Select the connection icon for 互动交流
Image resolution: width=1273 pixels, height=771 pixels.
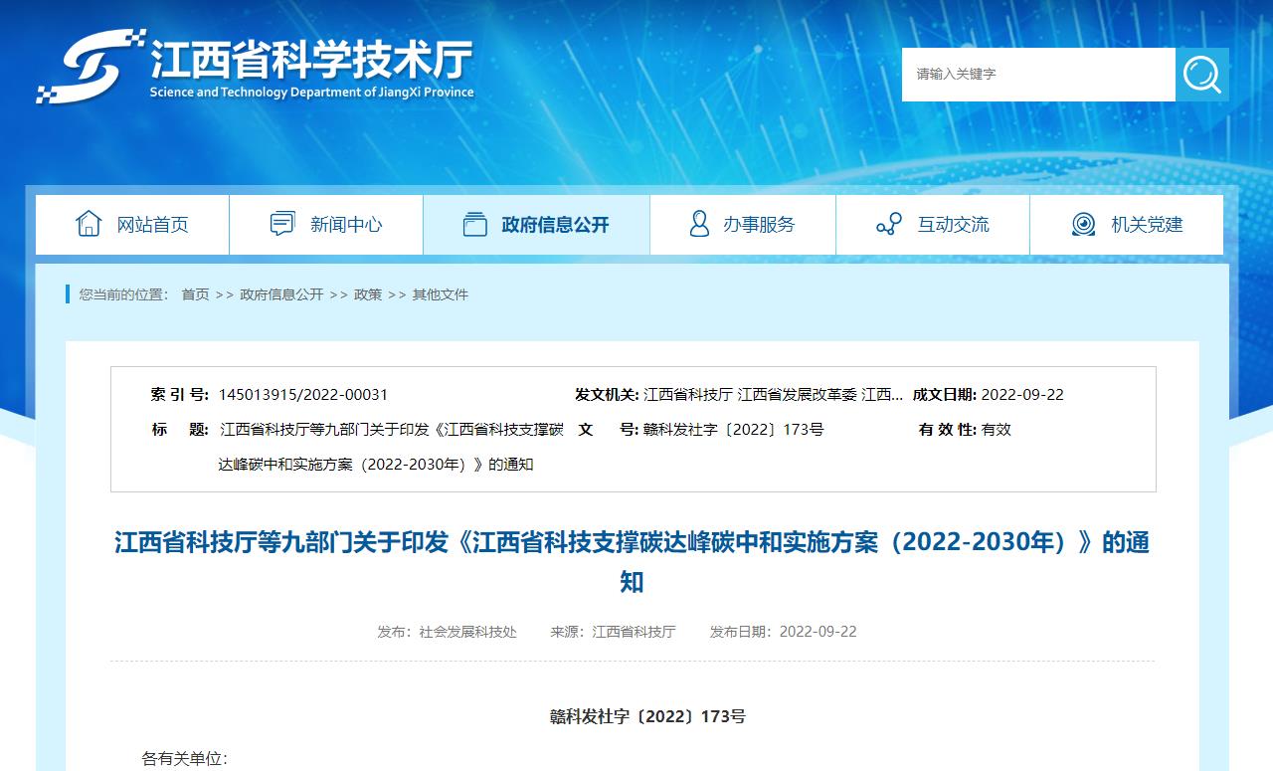pos(888,224)
